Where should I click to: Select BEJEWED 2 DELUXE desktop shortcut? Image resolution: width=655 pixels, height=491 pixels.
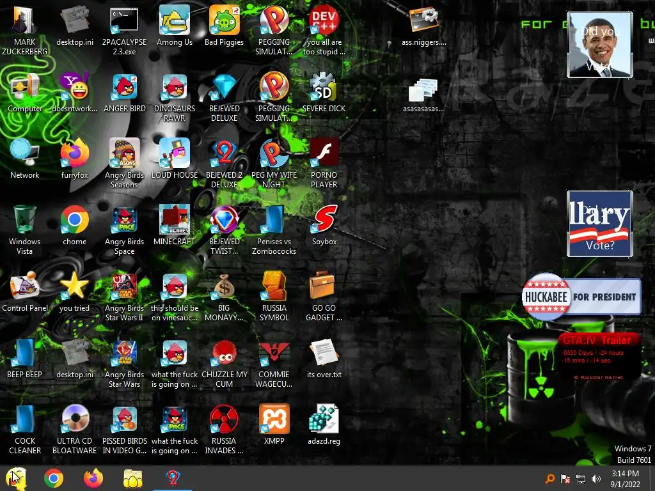225,163
